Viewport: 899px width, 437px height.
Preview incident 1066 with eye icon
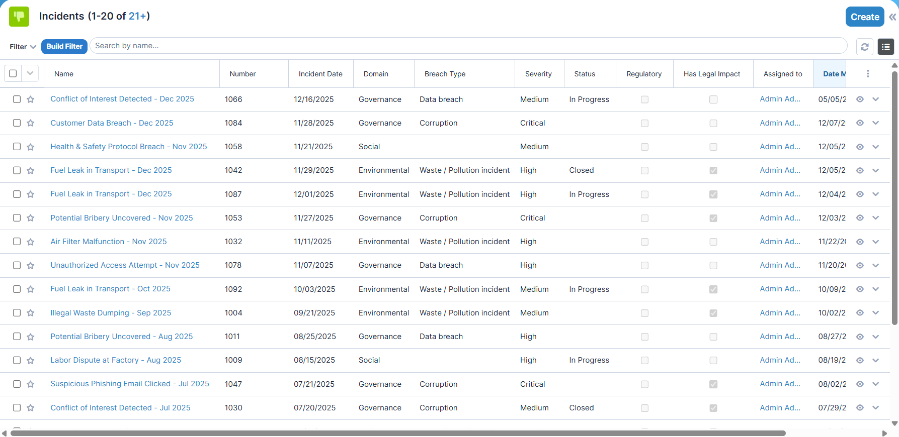coord(860,99)
